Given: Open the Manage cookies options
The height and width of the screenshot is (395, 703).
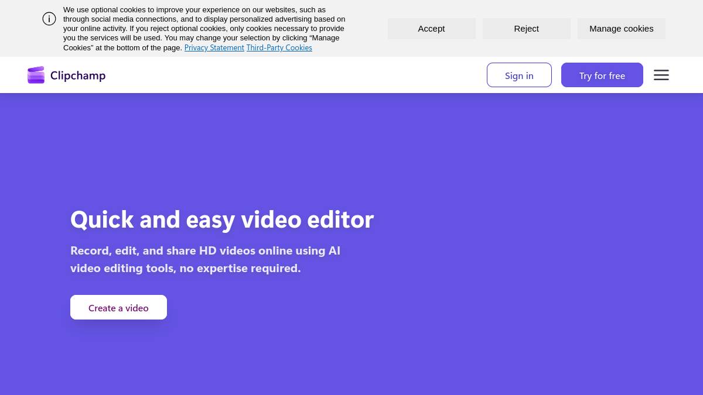Looking at the screenshot, I should tap(621, 29).
